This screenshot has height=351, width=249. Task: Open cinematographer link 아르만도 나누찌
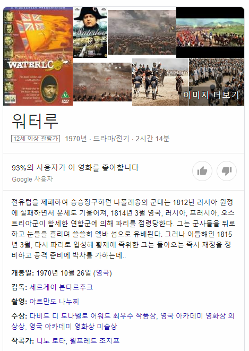(x=54, y=301)
